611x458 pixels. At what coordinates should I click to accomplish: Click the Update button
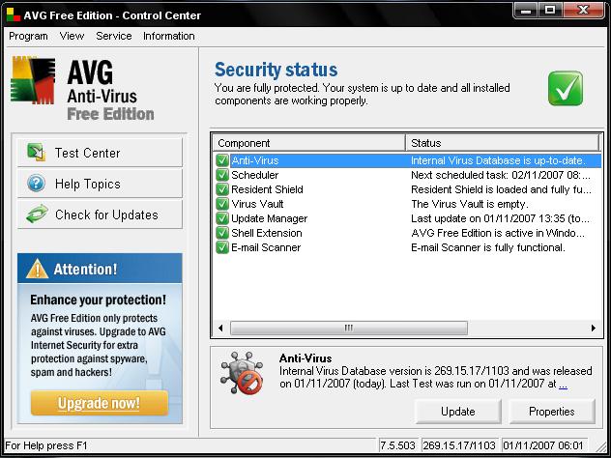pos(458,412)
